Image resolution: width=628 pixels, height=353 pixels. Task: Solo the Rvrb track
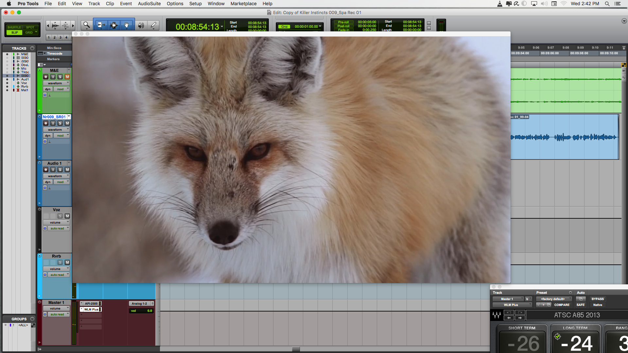(60, 262)
